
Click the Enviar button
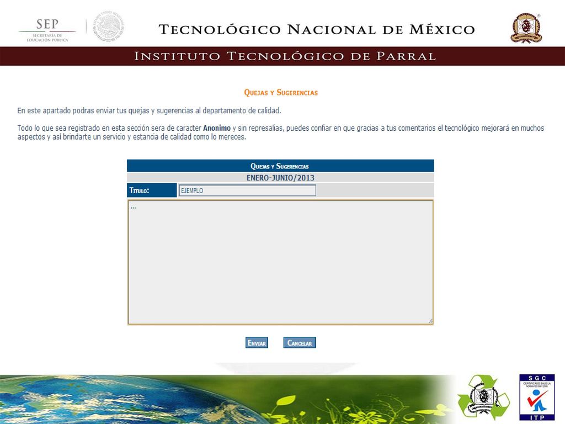[257, 342]
